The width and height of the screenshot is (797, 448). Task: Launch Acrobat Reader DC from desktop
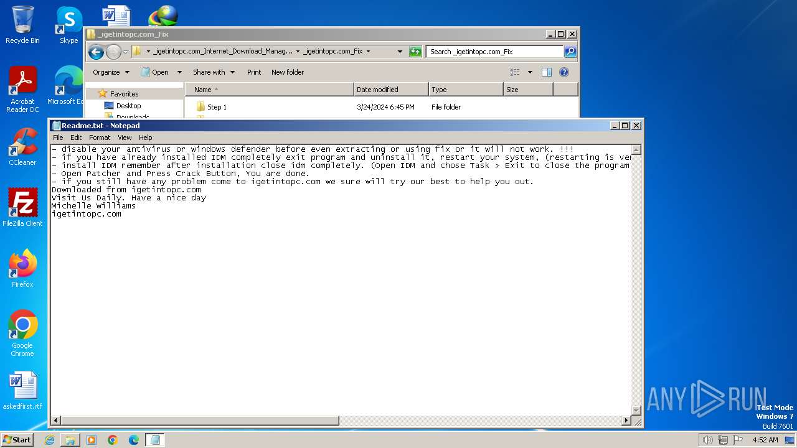pos(22,90)
